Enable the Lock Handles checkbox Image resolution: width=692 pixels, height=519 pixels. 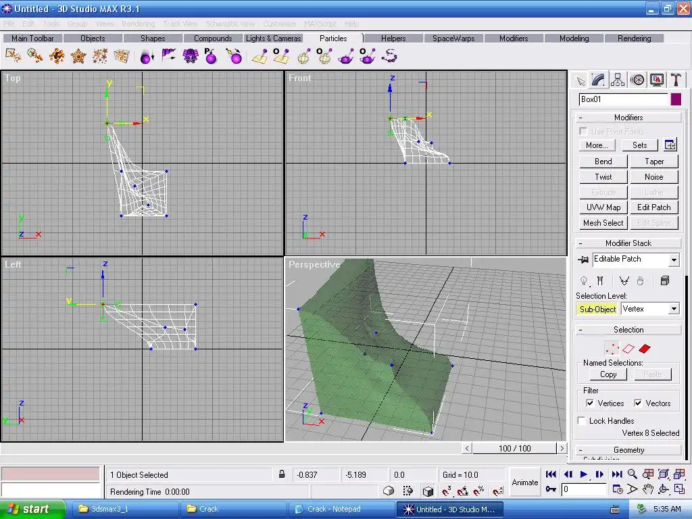click(x=582, y=420)
